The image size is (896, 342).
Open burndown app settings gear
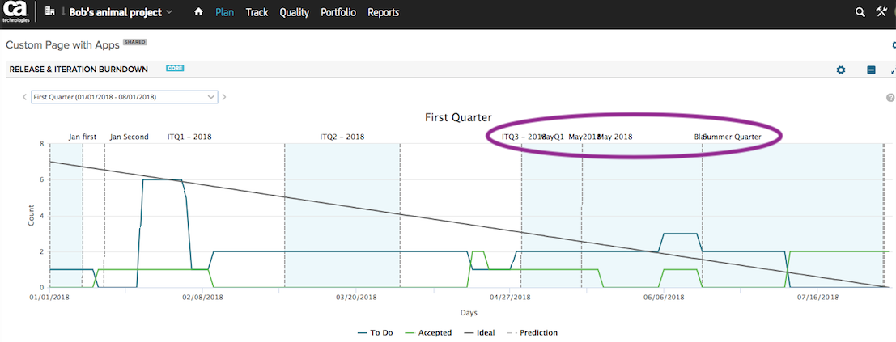tap(841, 70)
